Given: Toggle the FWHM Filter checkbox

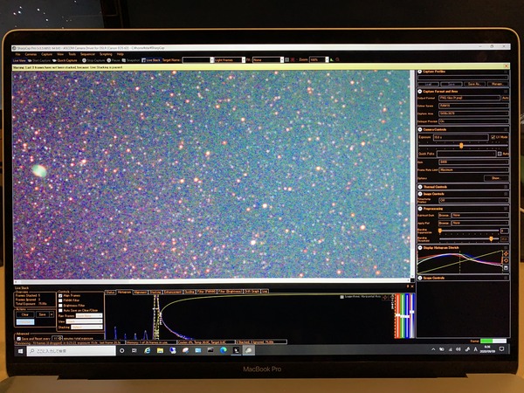Looking at the screenshot, I should coord(60,300).
